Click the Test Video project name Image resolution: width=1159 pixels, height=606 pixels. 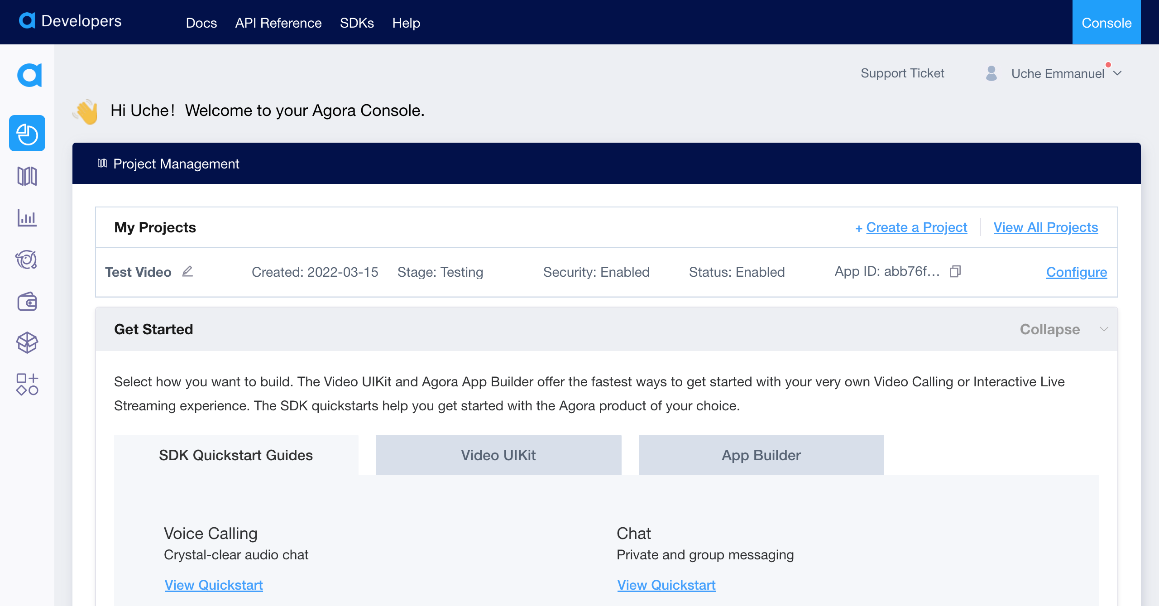(x=138, y=272)
